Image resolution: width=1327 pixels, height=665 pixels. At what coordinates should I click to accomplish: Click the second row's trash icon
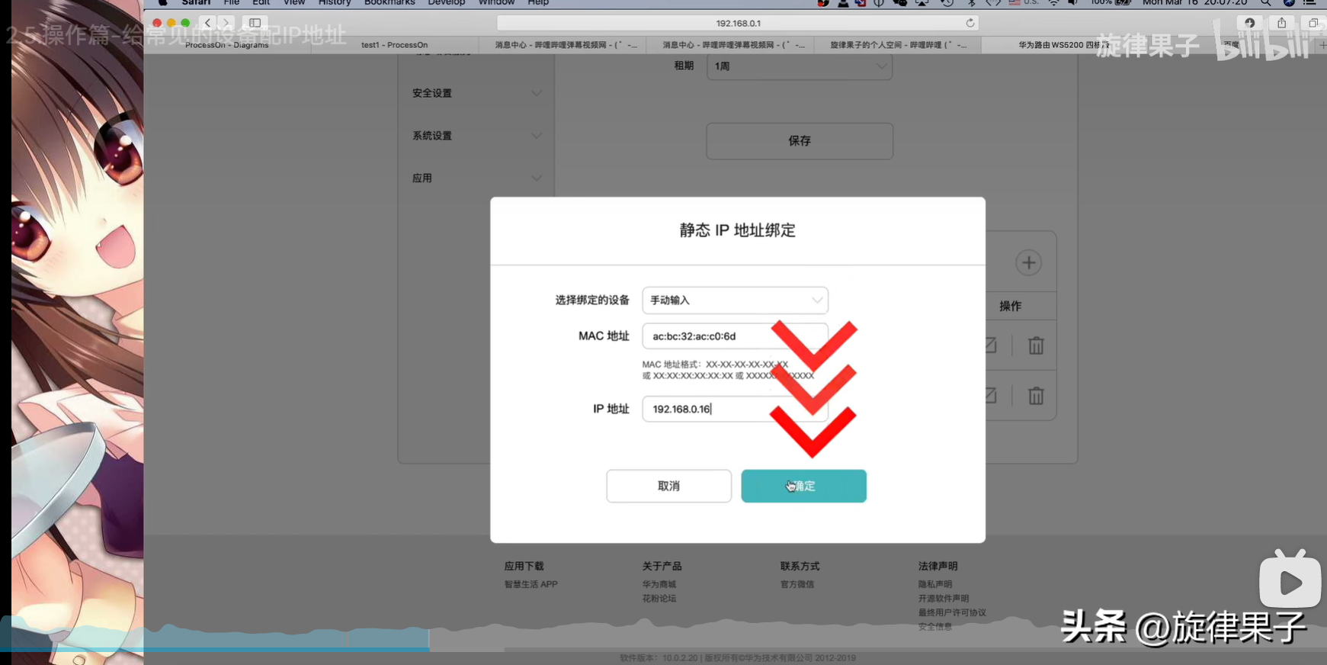point(1035,396)
